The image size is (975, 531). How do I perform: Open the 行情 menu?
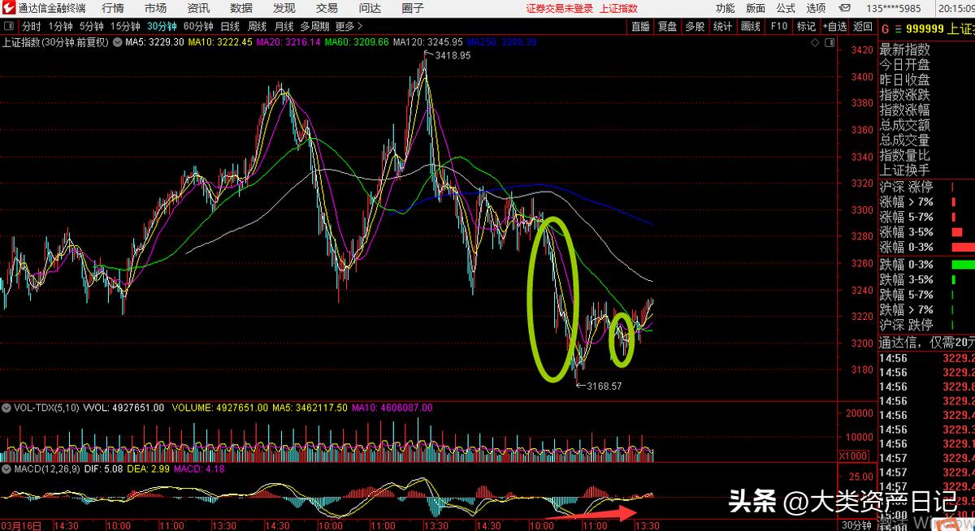(113, 8)
